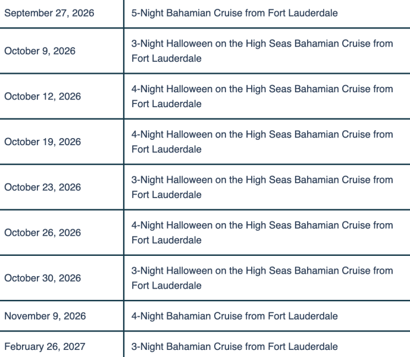The height and width of the screenshot is (357, 410).
Task: Click the February 26, 2027 date
Action: coord(45,346)
